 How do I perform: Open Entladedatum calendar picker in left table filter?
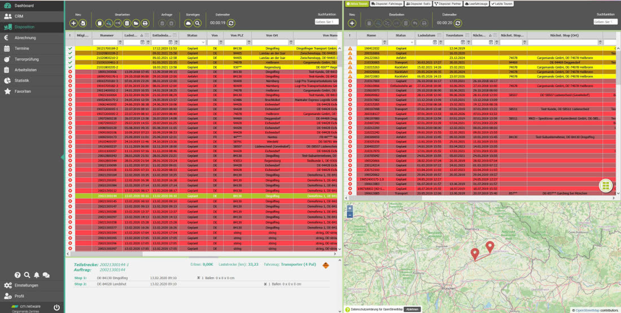(x=170, y=42)
